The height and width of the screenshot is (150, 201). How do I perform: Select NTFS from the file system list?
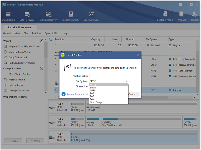tap(109, 91)
